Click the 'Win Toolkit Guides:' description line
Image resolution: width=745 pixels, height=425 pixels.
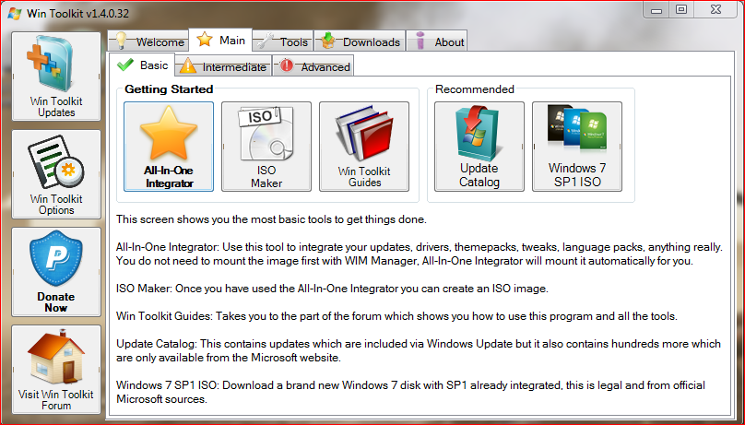[396, 316]
